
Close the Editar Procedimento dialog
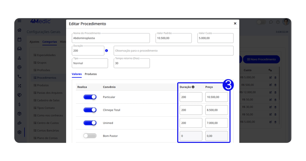tap(235, 23)
